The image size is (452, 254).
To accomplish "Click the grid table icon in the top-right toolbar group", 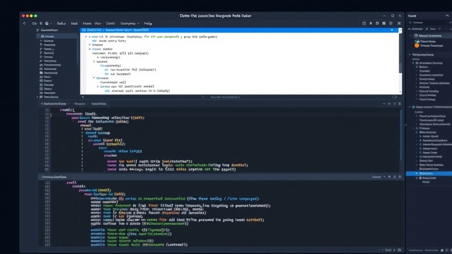I will 384,23.
